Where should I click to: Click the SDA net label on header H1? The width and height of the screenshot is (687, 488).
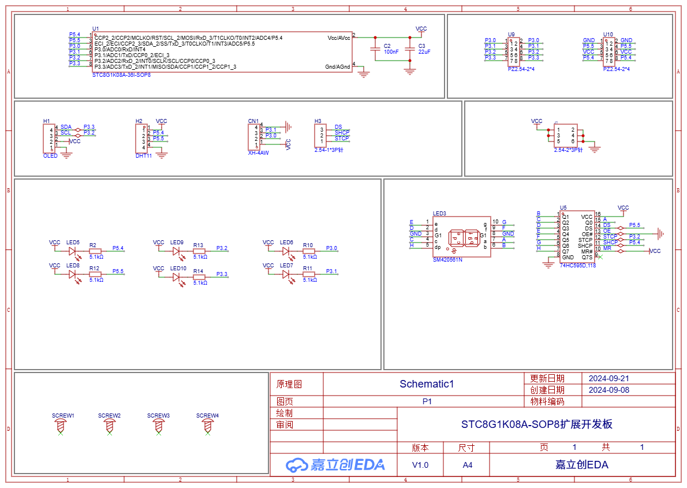(66, 126)
